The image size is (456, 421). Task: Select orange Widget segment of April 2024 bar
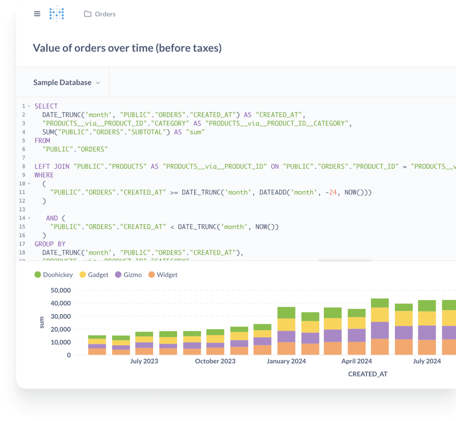[x=357, y=348]
